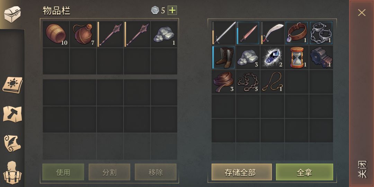Open the chest tab in sidebar
Viewport: 374px width, 187px height.
tap(12, 14)
